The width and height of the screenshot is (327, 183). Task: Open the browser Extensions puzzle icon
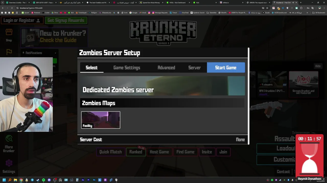click(301, 8)
